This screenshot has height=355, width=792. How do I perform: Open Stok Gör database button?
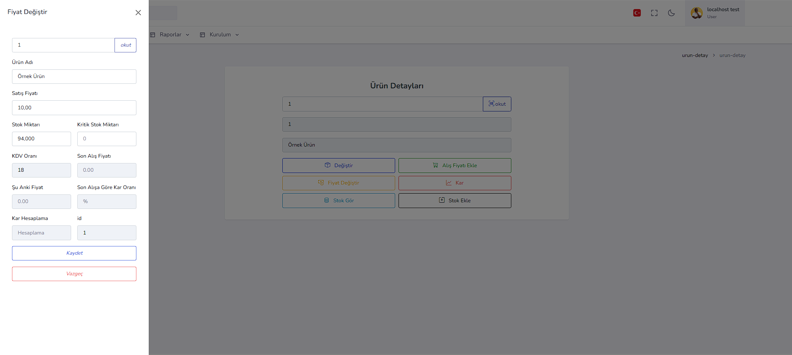coord(339,201)
